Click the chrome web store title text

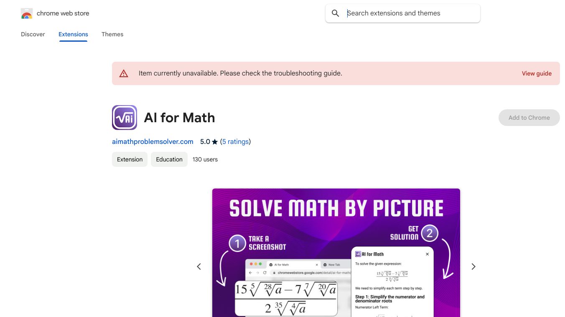pyautogui.click(x=63, y=13)
